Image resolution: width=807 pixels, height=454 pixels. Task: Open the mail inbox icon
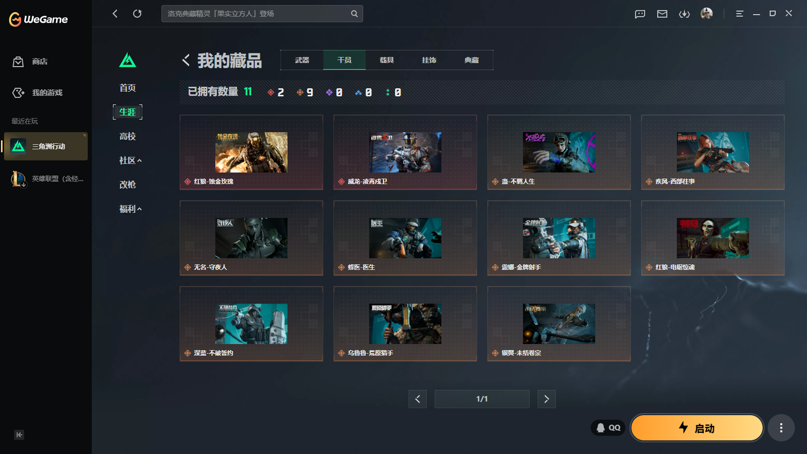[x=662, y=14]
